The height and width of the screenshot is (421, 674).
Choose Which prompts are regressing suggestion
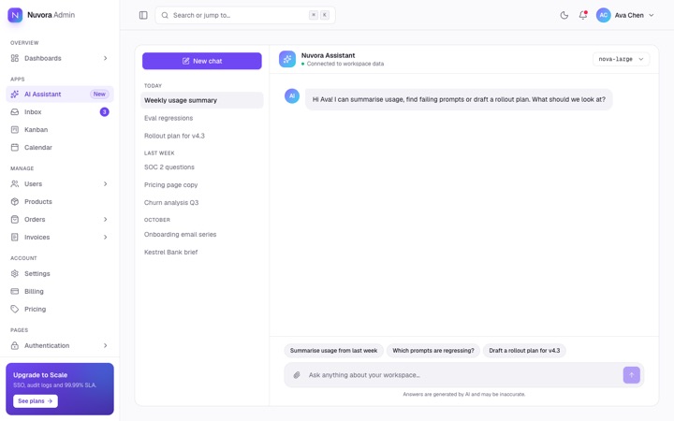(x=432, y=351)
